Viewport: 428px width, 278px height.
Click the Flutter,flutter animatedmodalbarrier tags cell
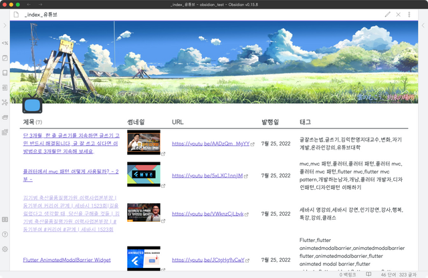352,254
